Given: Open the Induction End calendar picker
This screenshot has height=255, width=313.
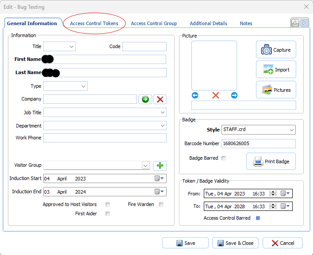Looking at the screenshot, I should [159, 191].
